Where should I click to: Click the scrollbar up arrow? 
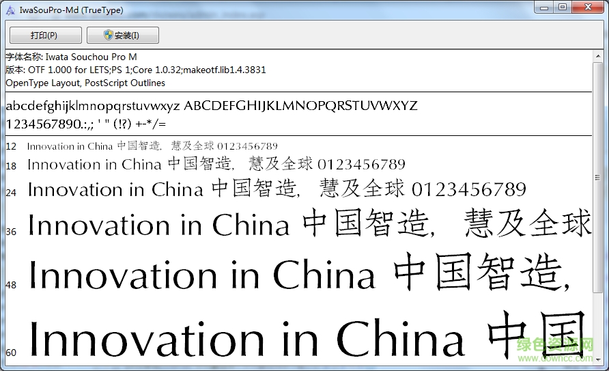pos(598,56)
